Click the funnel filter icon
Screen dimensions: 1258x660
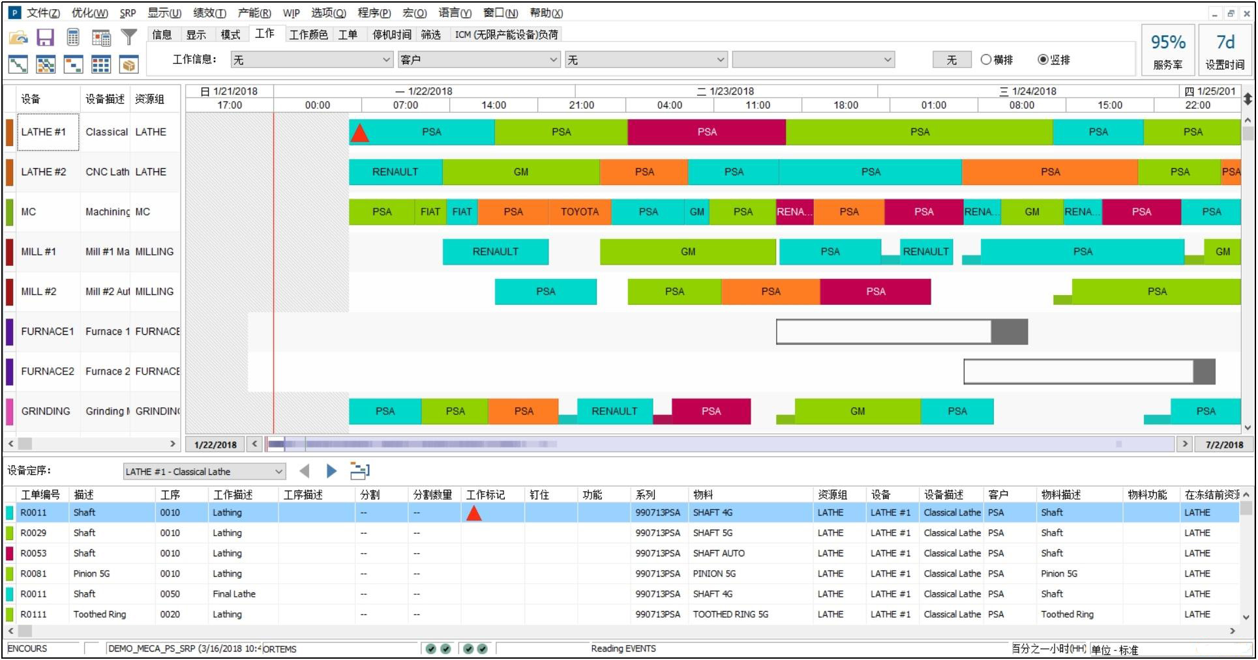(x=129, y=38)
